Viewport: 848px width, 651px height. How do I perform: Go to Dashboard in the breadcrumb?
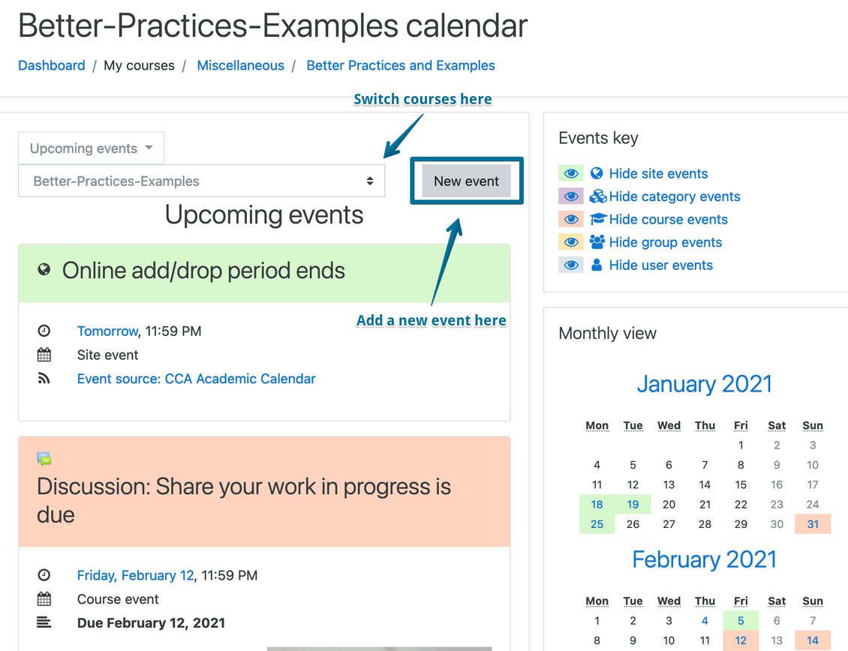[51, 65]
